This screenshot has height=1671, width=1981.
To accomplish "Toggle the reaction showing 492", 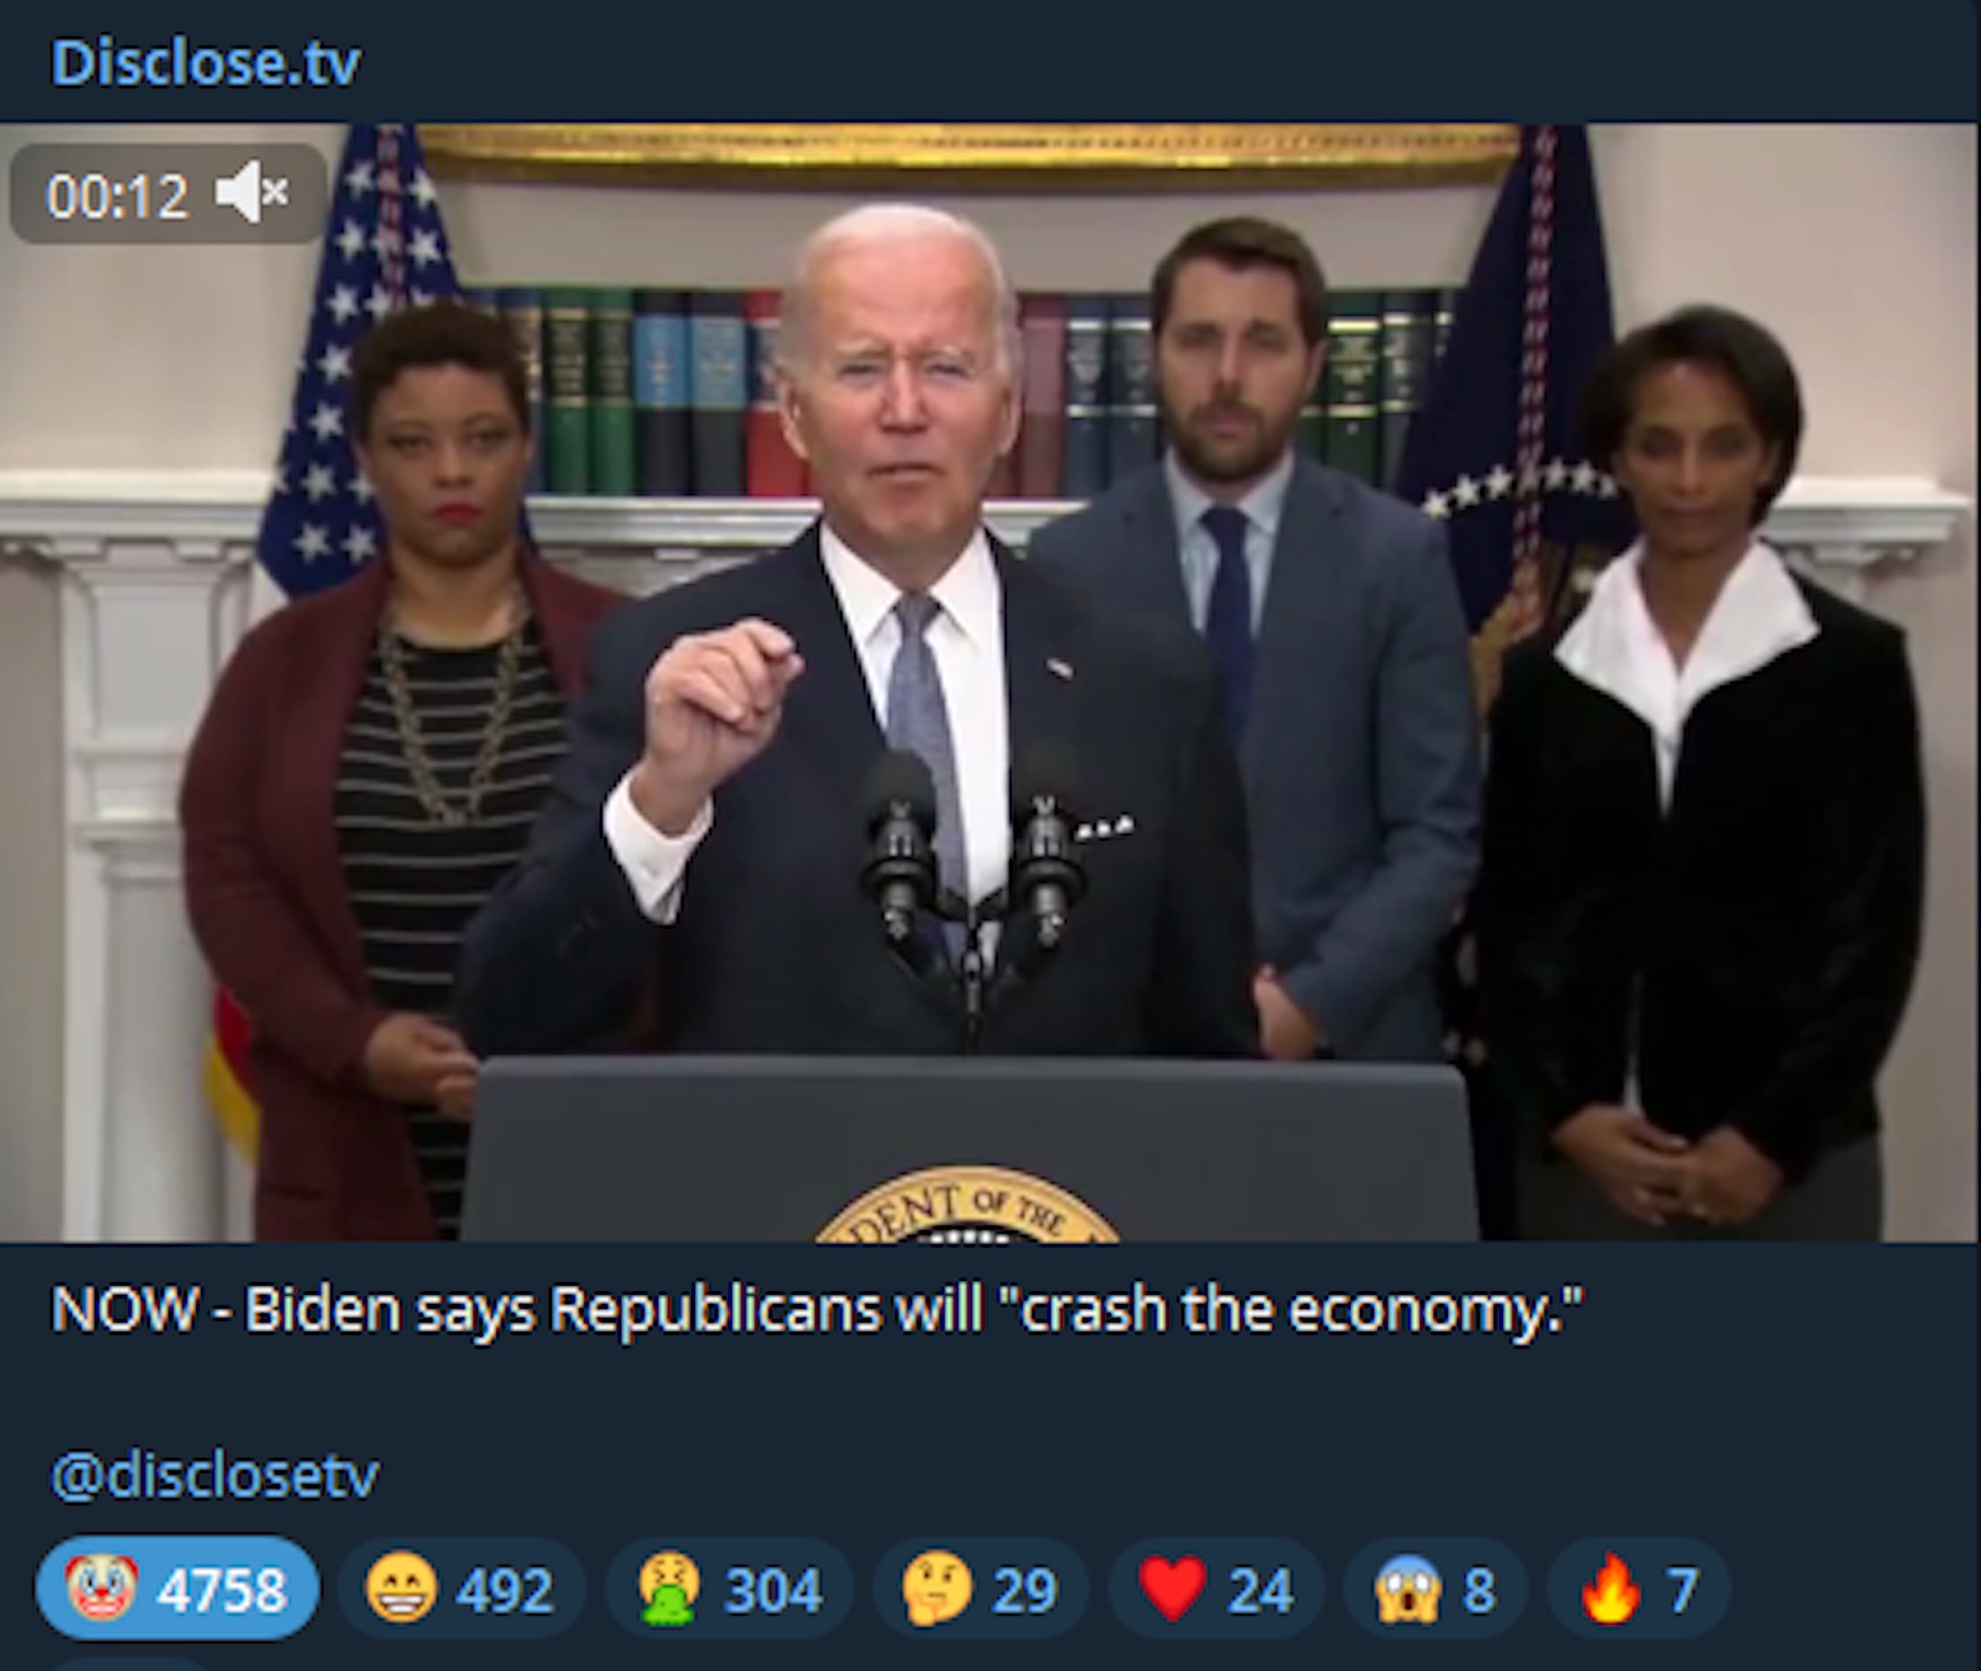I will [x=461, y=1588].
